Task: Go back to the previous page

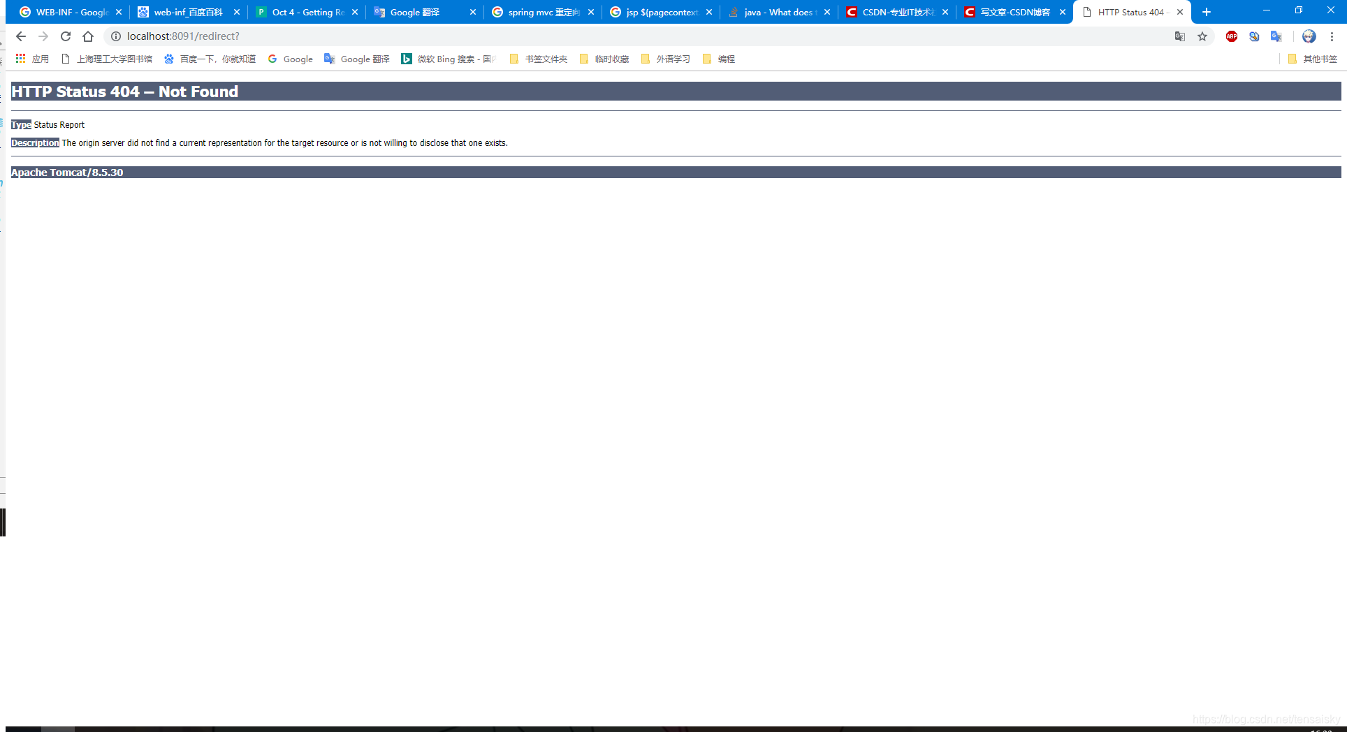Action: (21, 36)
